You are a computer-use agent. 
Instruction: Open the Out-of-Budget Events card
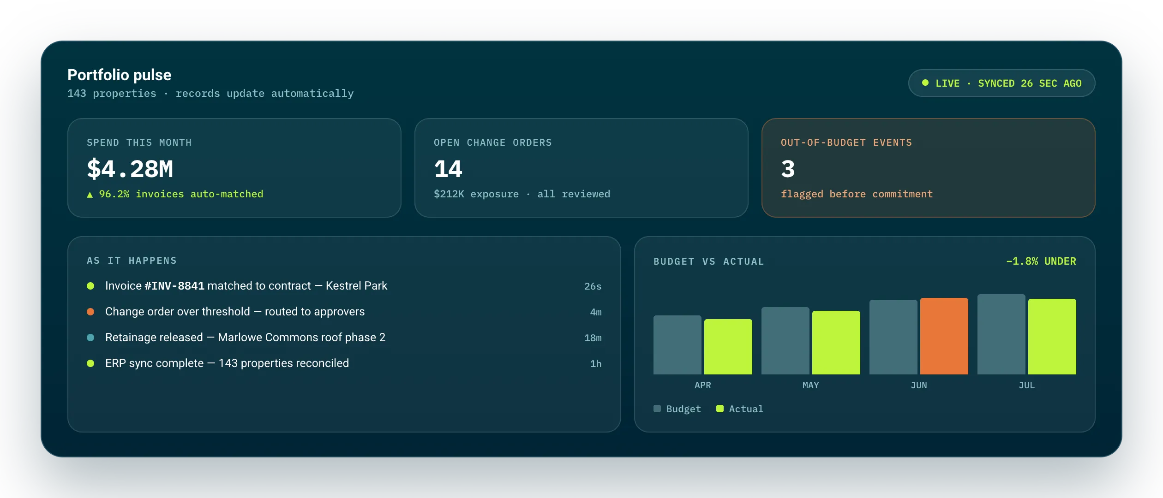tap(929, 168)
